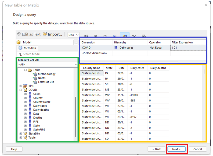Click the Cancel button

198,149
